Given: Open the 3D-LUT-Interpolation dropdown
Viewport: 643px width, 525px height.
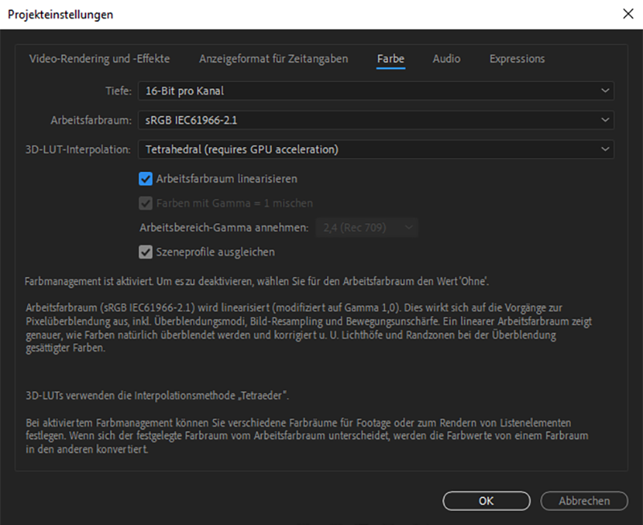Looking at the screenshot, I should coord(375,149).
